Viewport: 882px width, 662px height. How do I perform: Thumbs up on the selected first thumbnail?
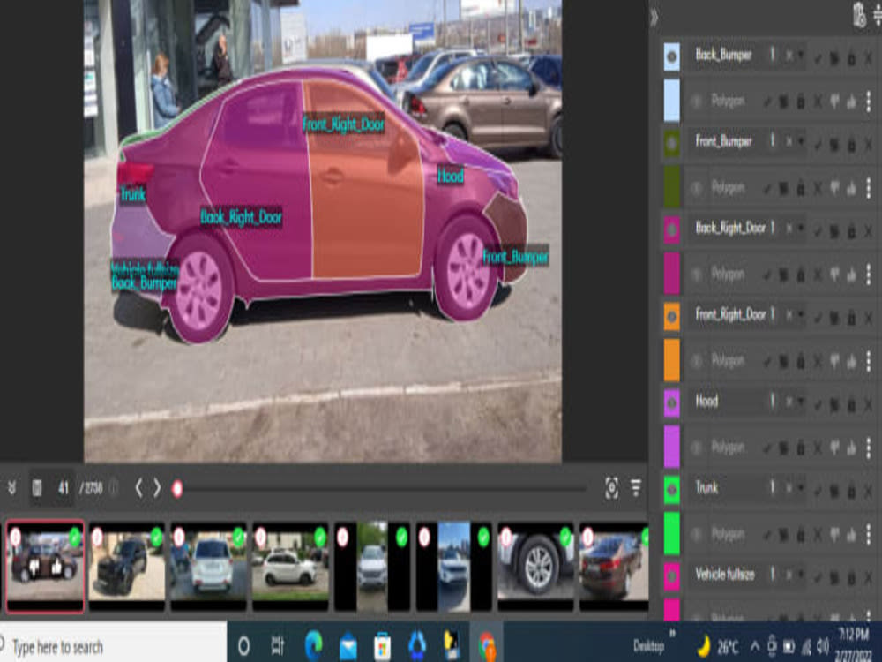(56, 567)
